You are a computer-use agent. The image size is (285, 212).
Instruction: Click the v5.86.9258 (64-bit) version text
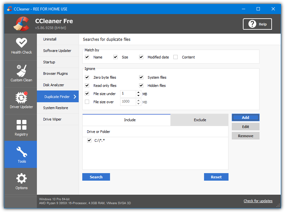coord(51,28)
